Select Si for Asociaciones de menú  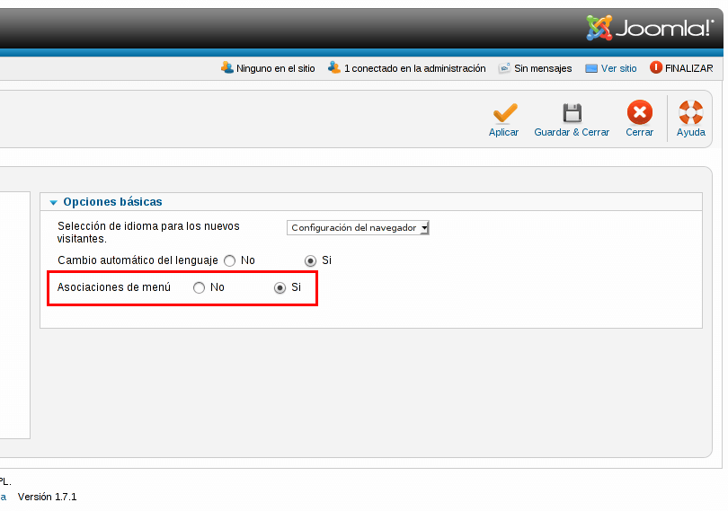click(x=280, y=287)
